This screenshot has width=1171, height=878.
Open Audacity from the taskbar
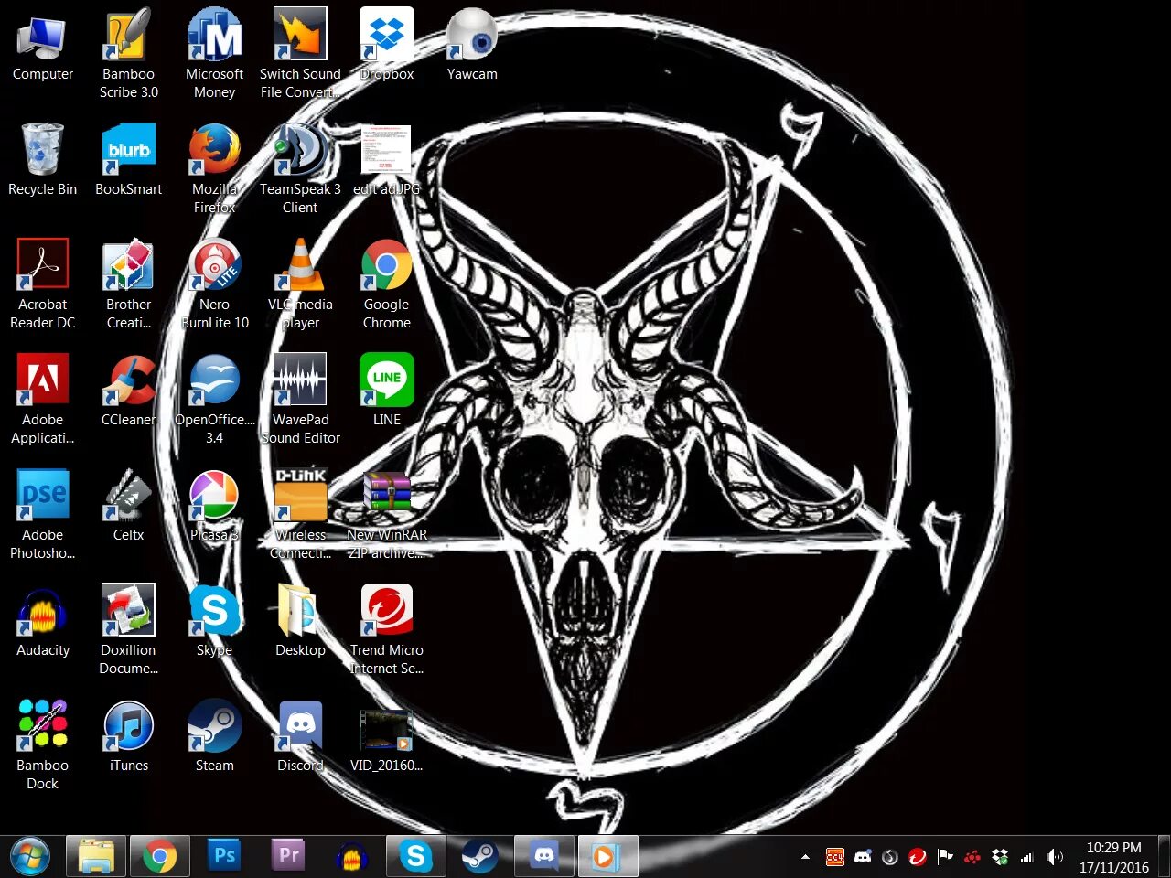click(352, 856)
